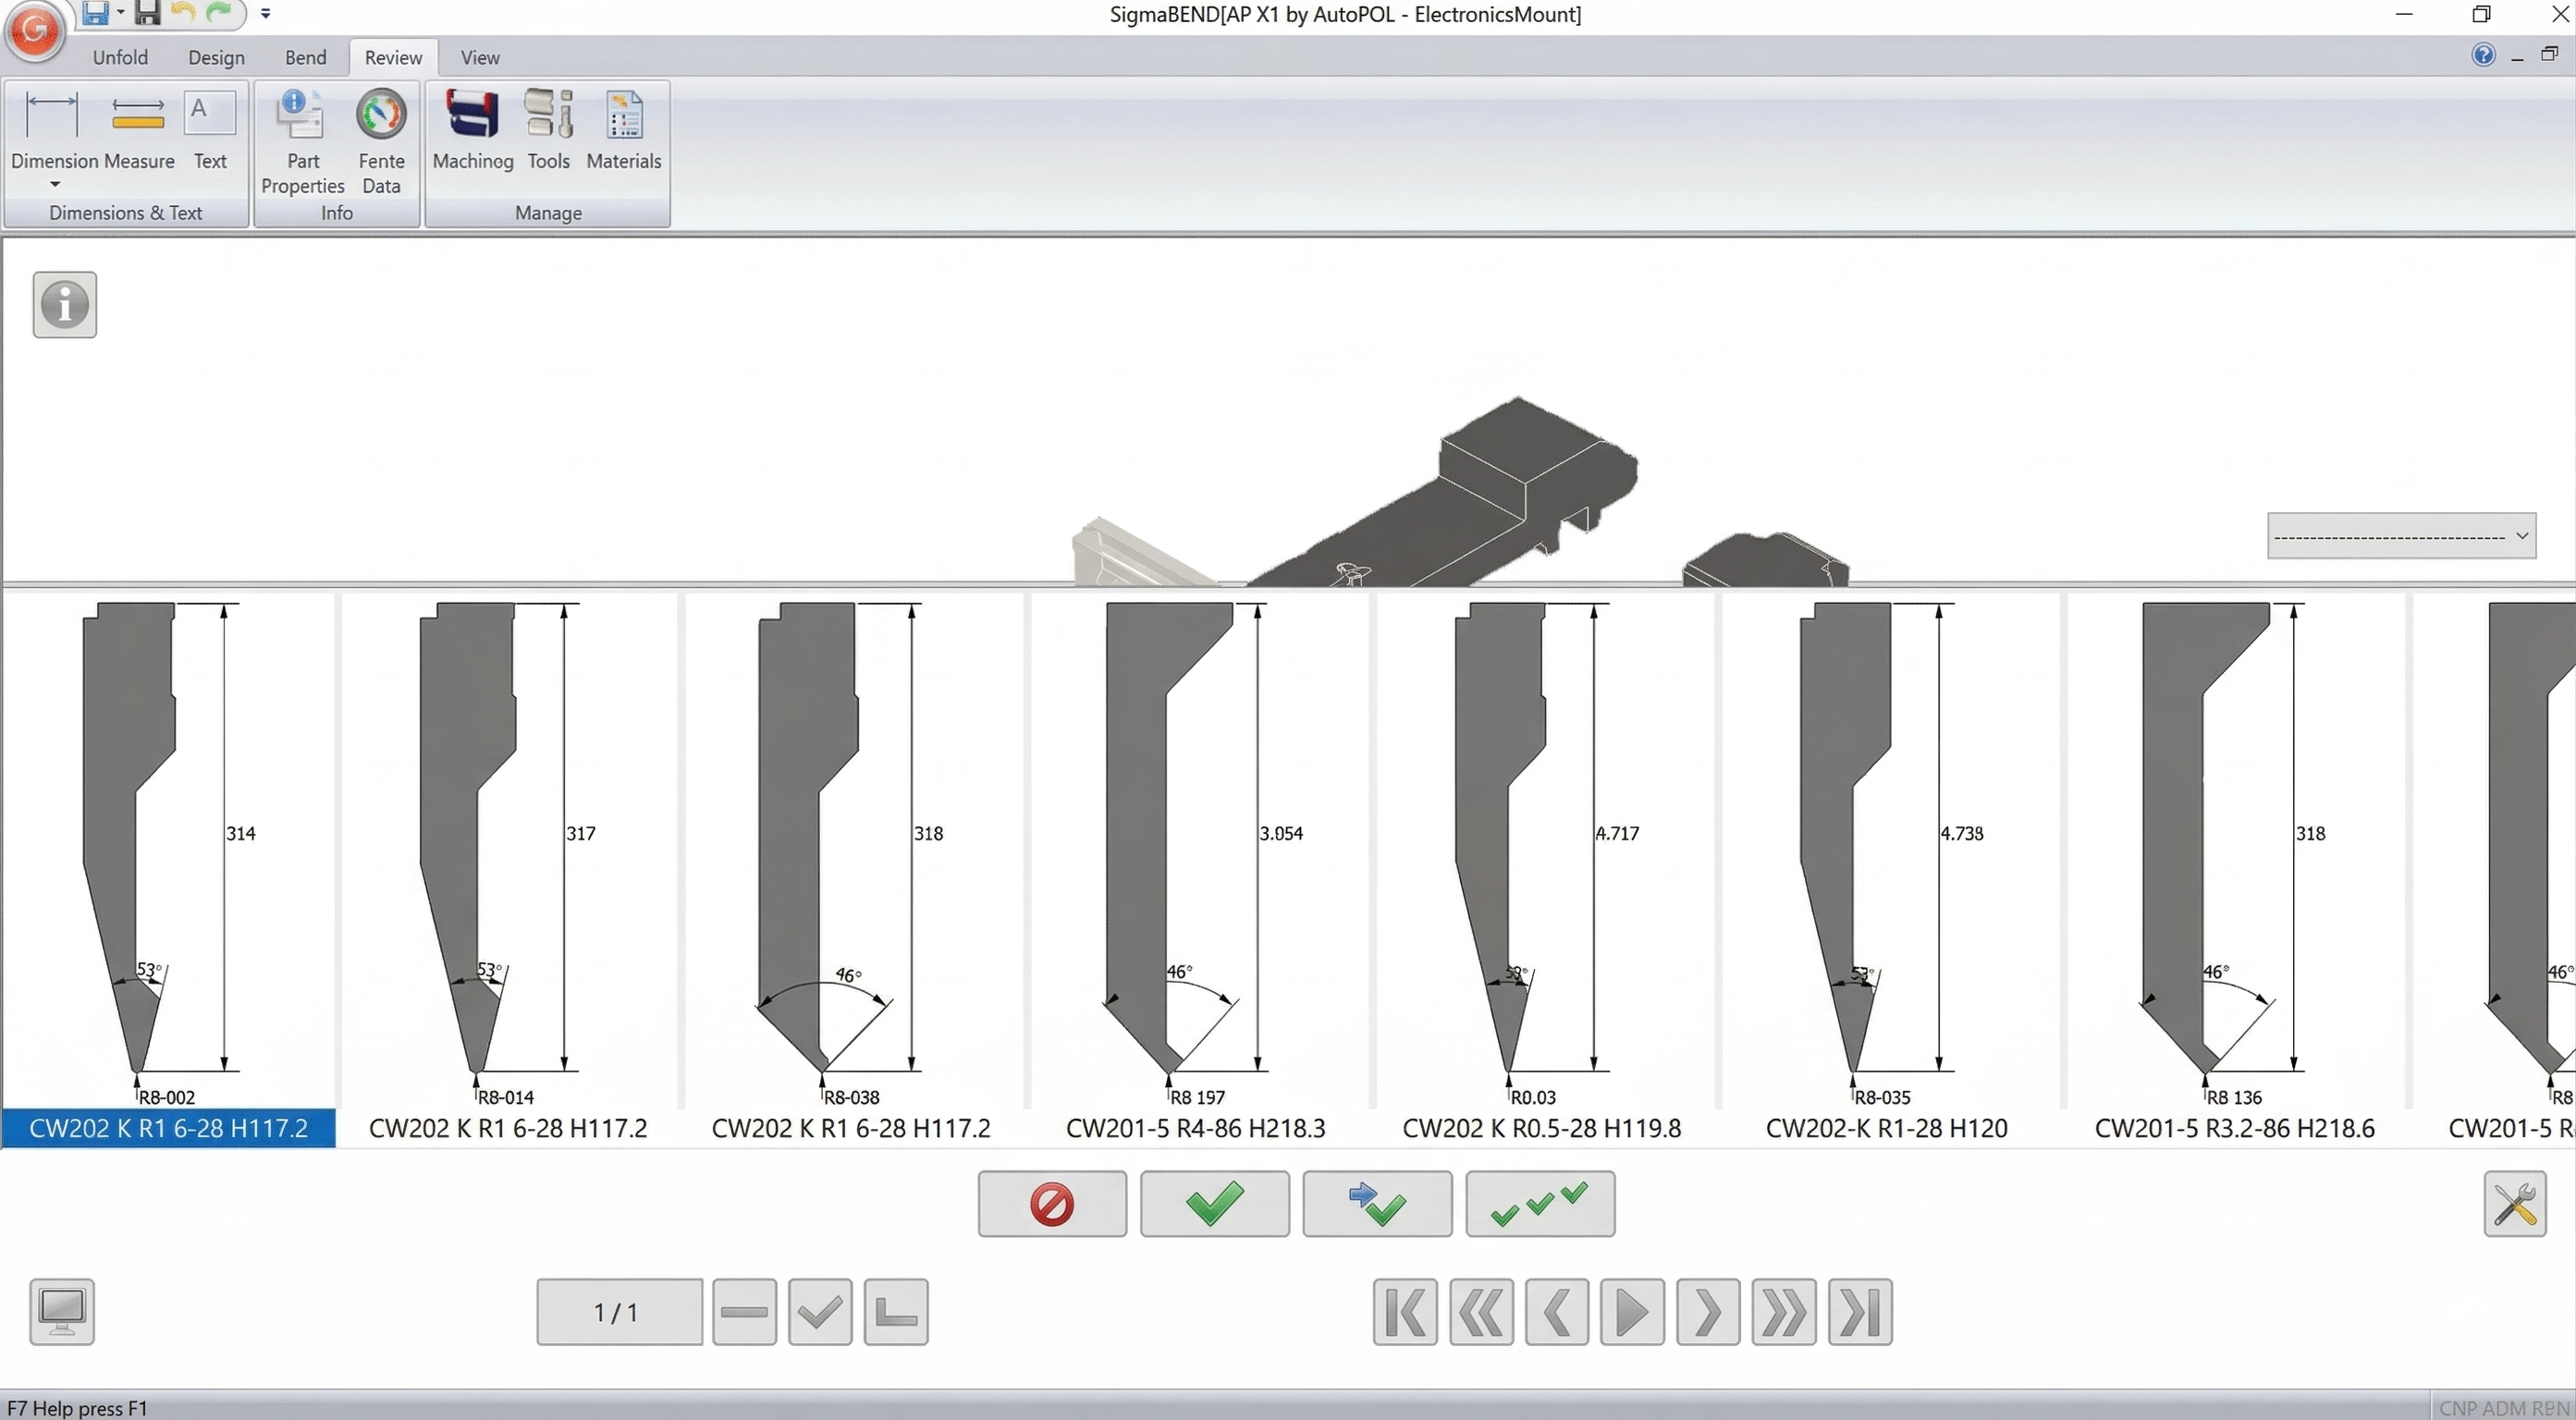Click the single green checkmark accept button
2576x1420 pixels.
tap(1215, 1204)
